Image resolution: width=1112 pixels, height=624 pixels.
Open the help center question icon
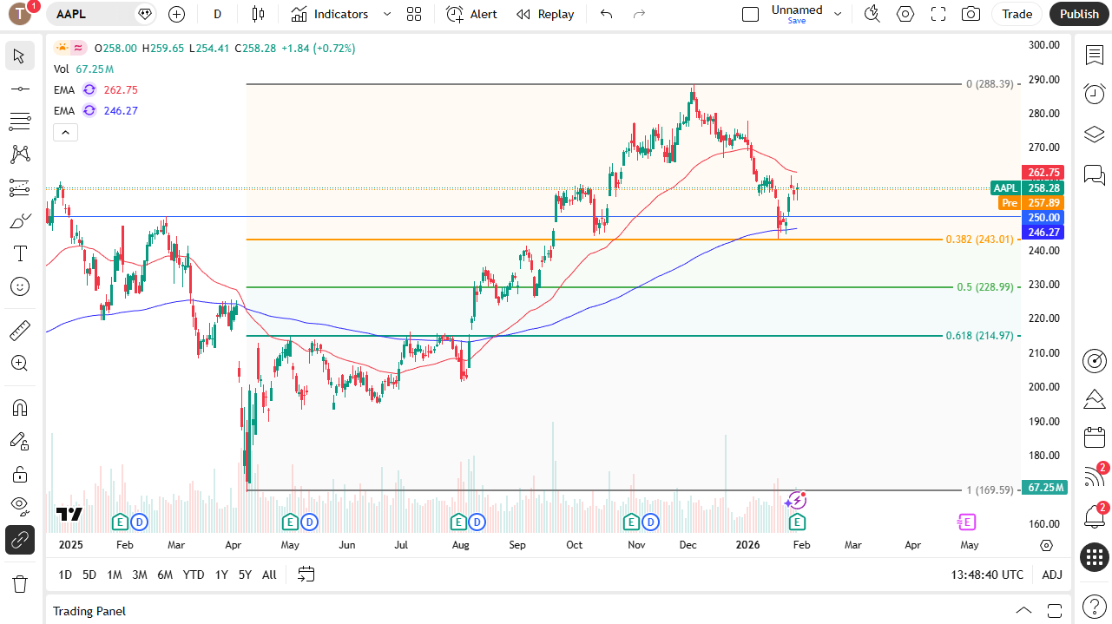point(1094,607)
